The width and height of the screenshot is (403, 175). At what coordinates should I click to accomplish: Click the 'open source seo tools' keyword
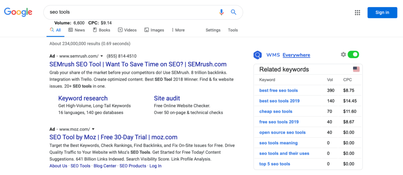pos(283,133)
